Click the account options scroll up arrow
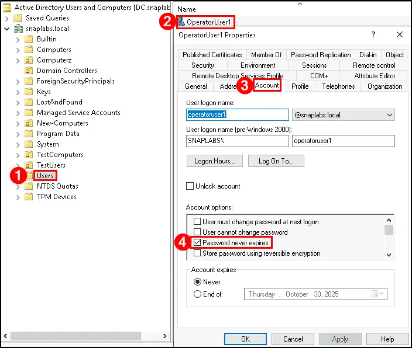Screen dimensions: 412x348 [389, 220]
